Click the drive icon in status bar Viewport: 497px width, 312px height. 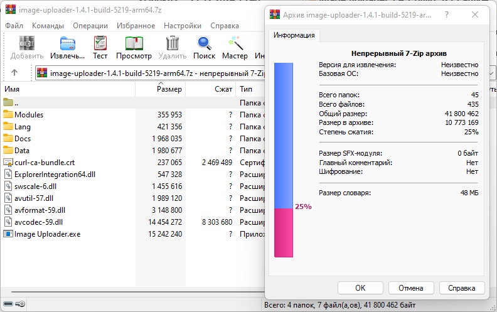click(x=8, y=304)
